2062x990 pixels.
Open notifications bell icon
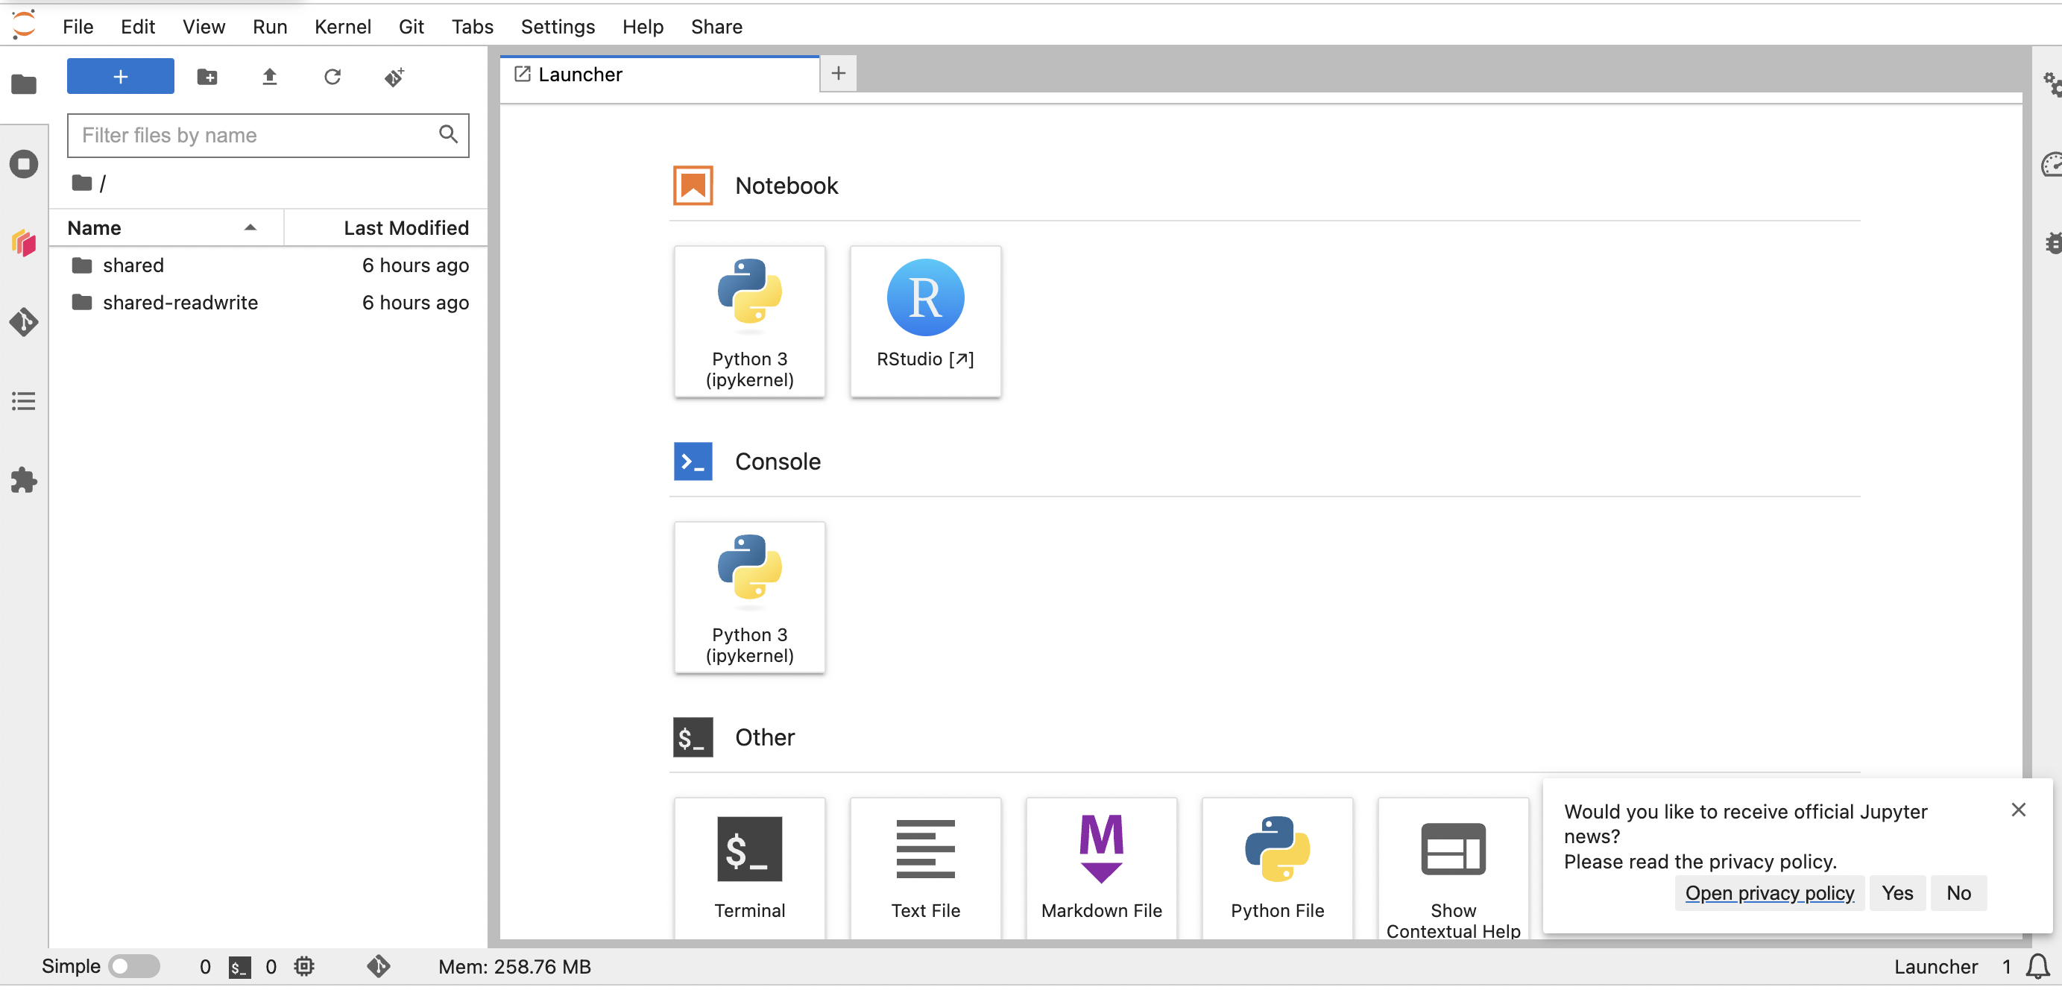point(2038,966)
